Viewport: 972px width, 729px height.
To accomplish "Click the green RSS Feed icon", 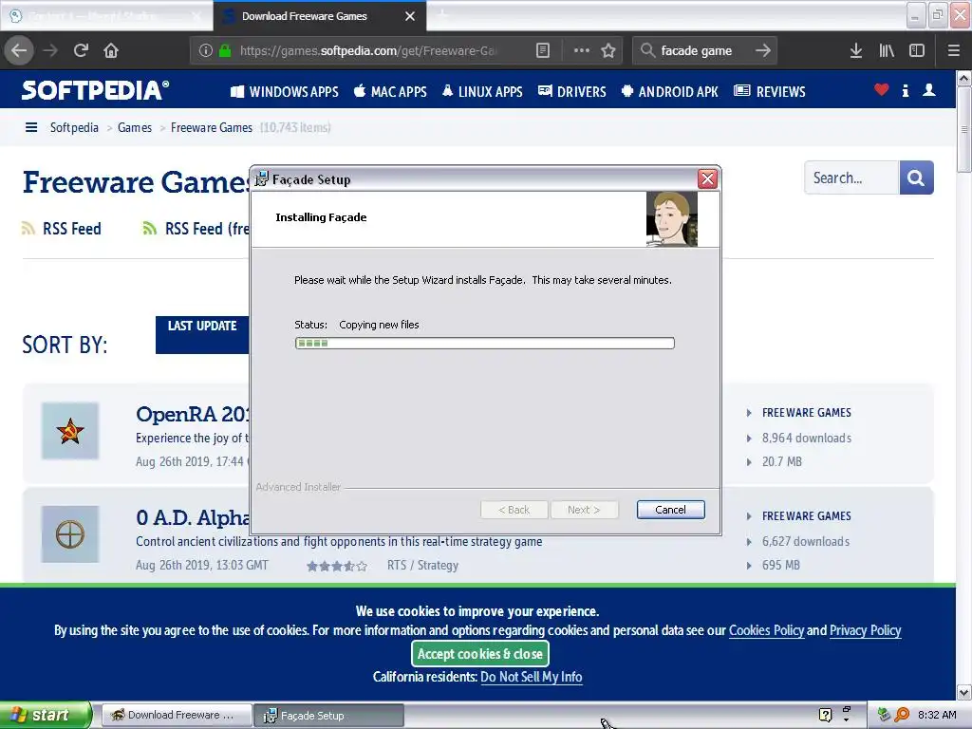I will tap(149, 229).
